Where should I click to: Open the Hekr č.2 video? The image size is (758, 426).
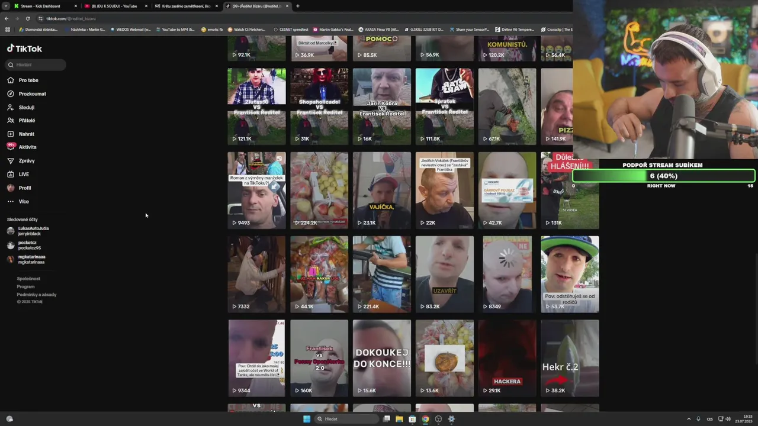coord(570,358)
